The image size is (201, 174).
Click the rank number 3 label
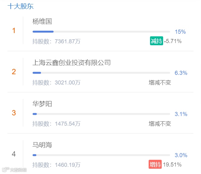click(14, 113)
